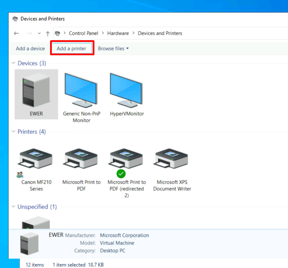This screenshot has width=288, height=268.
Task: Click the Unspecified (1) group heading
Action: coord(37,207)
